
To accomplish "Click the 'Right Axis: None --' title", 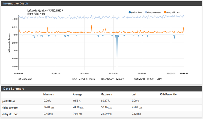I will point(37,14).
